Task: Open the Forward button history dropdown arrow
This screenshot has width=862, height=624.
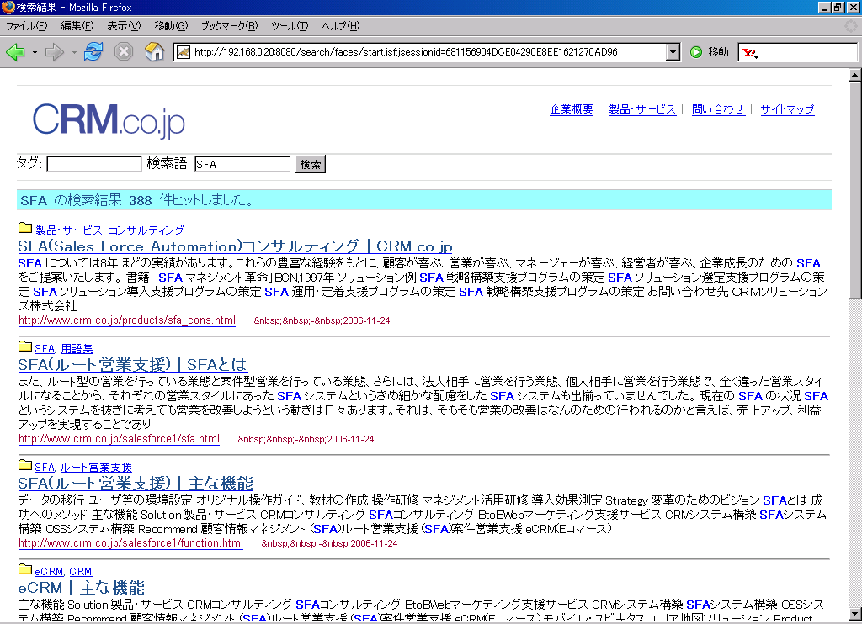Action: click(74, 52)
